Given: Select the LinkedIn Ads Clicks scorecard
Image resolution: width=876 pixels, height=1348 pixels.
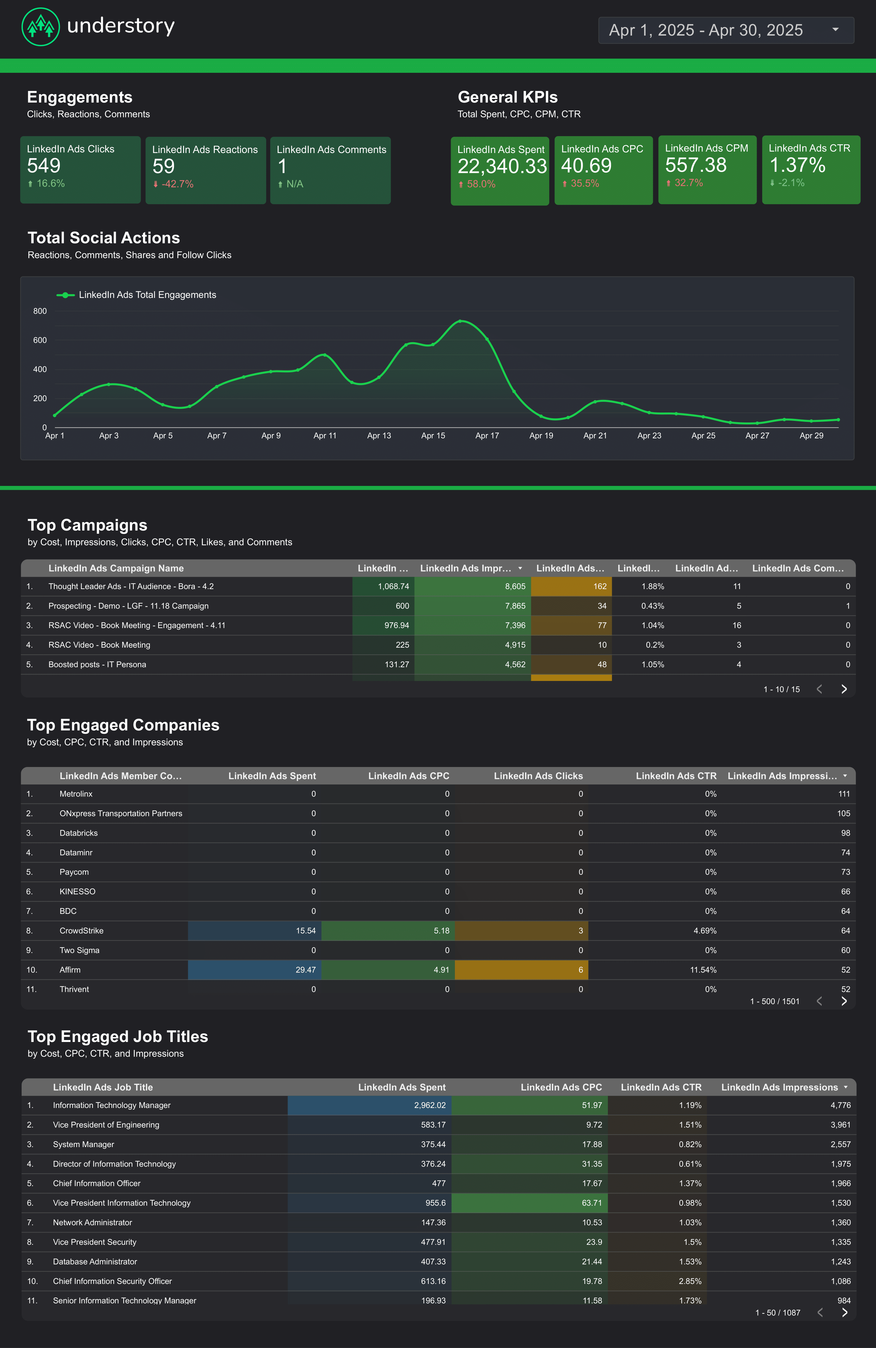Looking at the screenshot, I should (x=81, y=170).
